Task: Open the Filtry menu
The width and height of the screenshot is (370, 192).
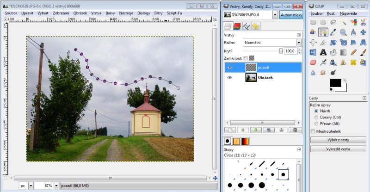Action: (x=158, y=13)
